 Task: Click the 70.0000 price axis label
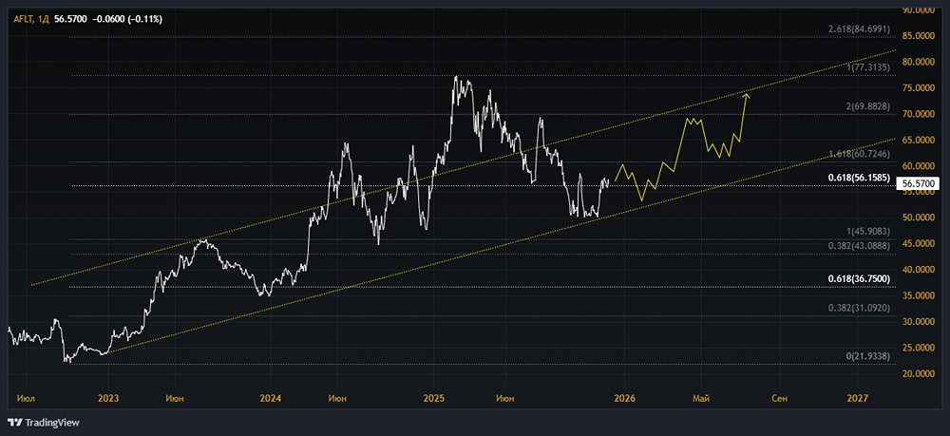click(919, 114)
